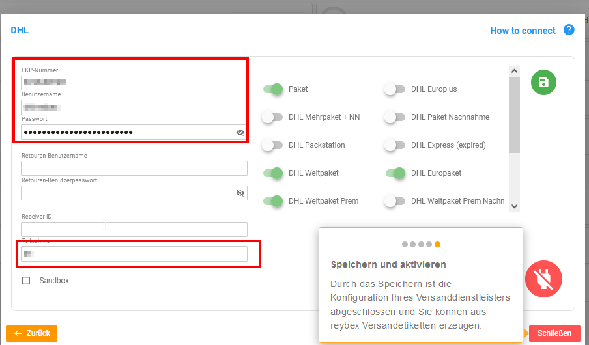589x345 pixels.
Task: Click the Retouren-Benutzername input field
Action: point(134,168)
